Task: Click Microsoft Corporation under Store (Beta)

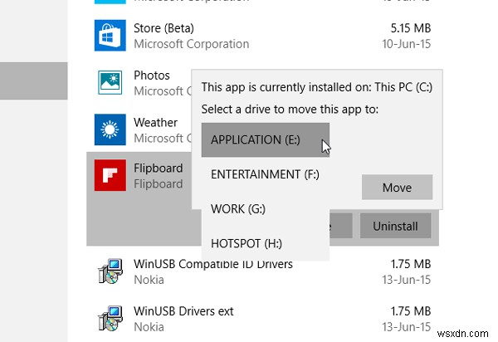Action: [x=192, y=44]
